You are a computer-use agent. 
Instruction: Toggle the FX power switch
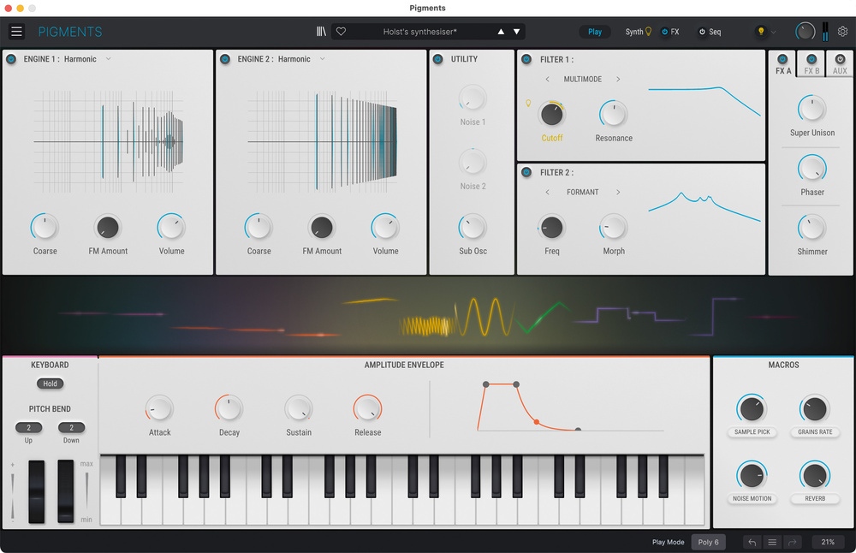(x=665, y=31)
